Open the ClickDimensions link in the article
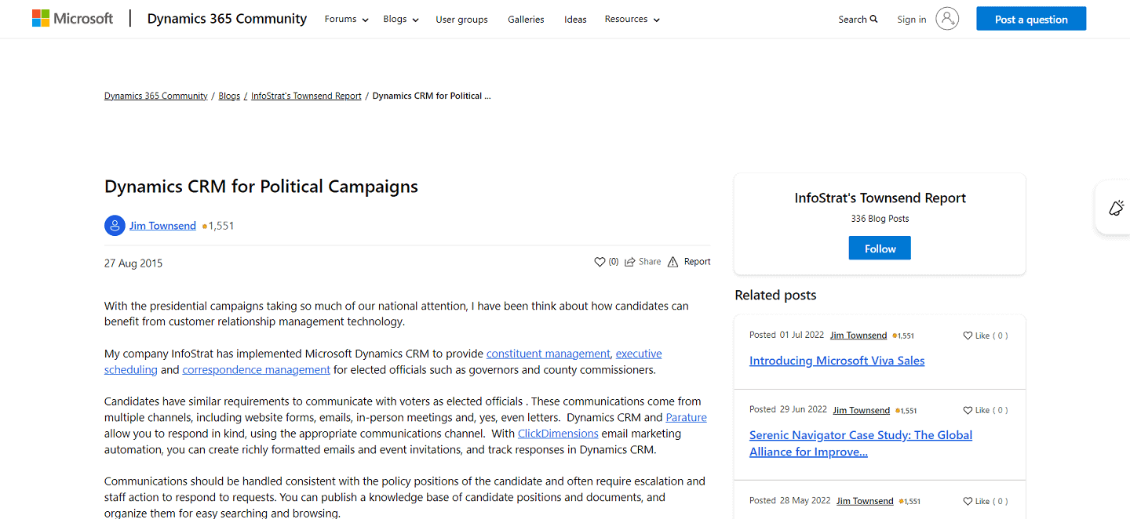1130x519 pixels. point(557,433)
